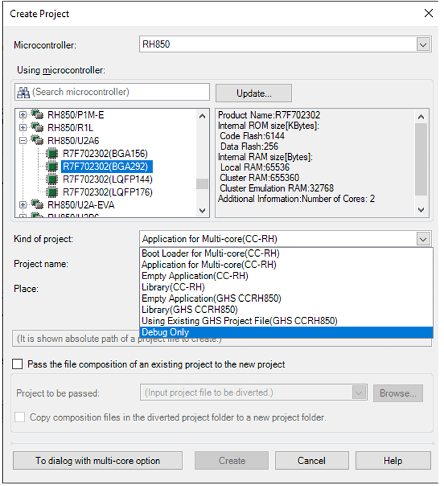The width and height of the screenshot is (444, 486).
Task: Click the RH850/U2A-EVA group icon
Action: (x=37, y=205)
